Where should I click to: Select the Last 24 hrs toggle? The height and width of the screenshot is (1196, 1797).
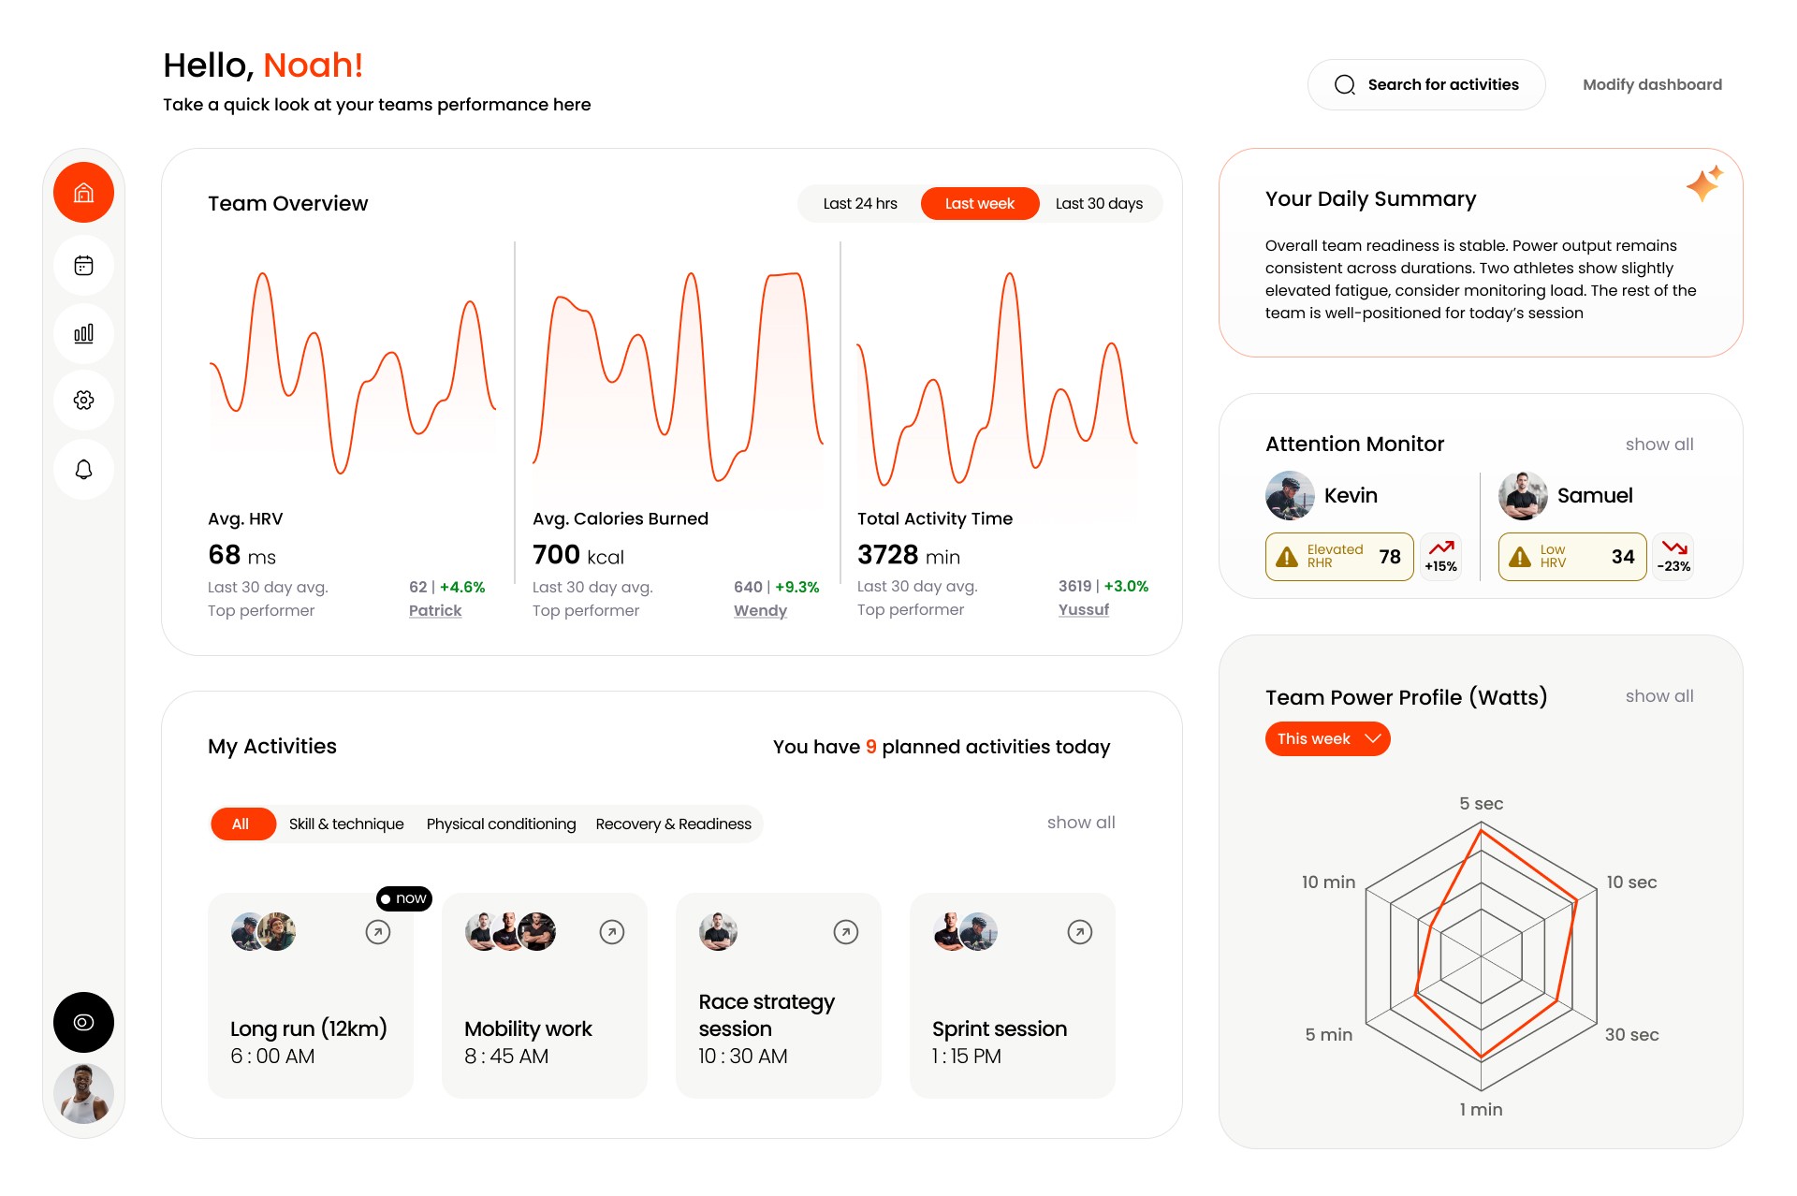tap(858, 203)
